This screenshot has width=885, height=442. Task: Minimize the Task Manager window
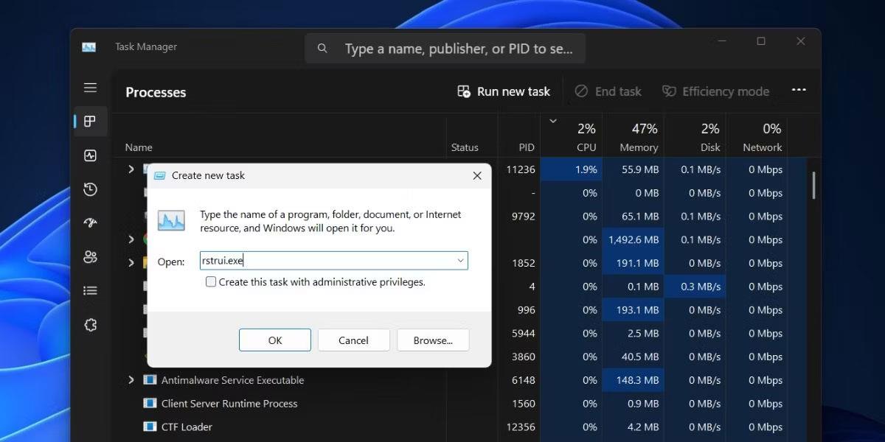click(721, 41)
